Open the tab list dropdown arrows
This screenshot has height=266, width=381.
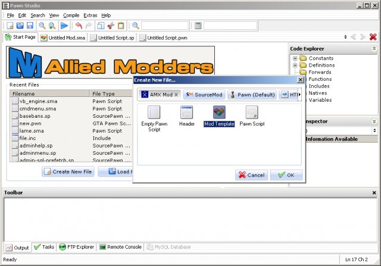pos(345,37)
